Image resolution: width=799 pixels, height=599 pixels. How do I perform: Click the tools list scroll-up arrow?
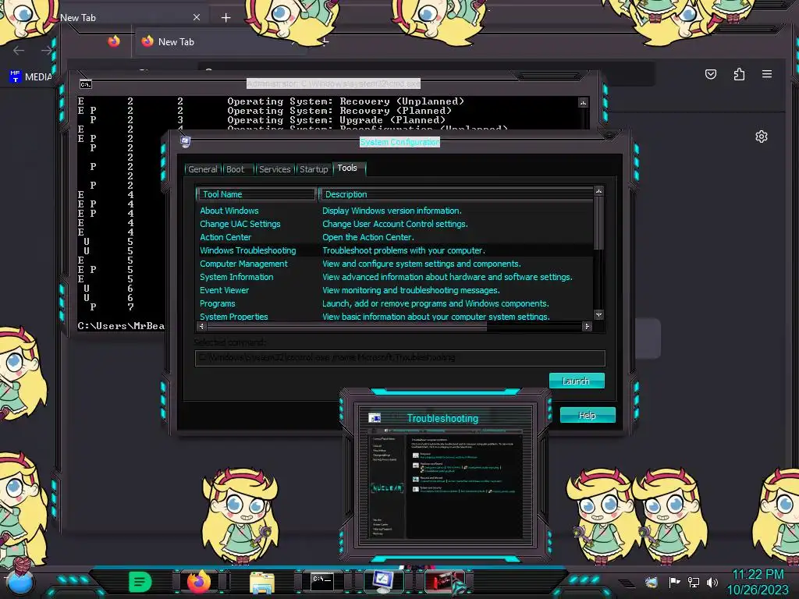click(599, 191)
